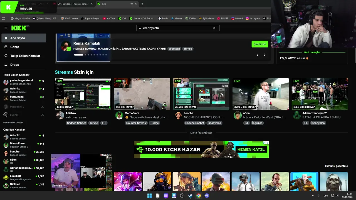Screen dimensions: 356x200
Task: Open the Support Meyus bookmark
Action: click(90, 19)
